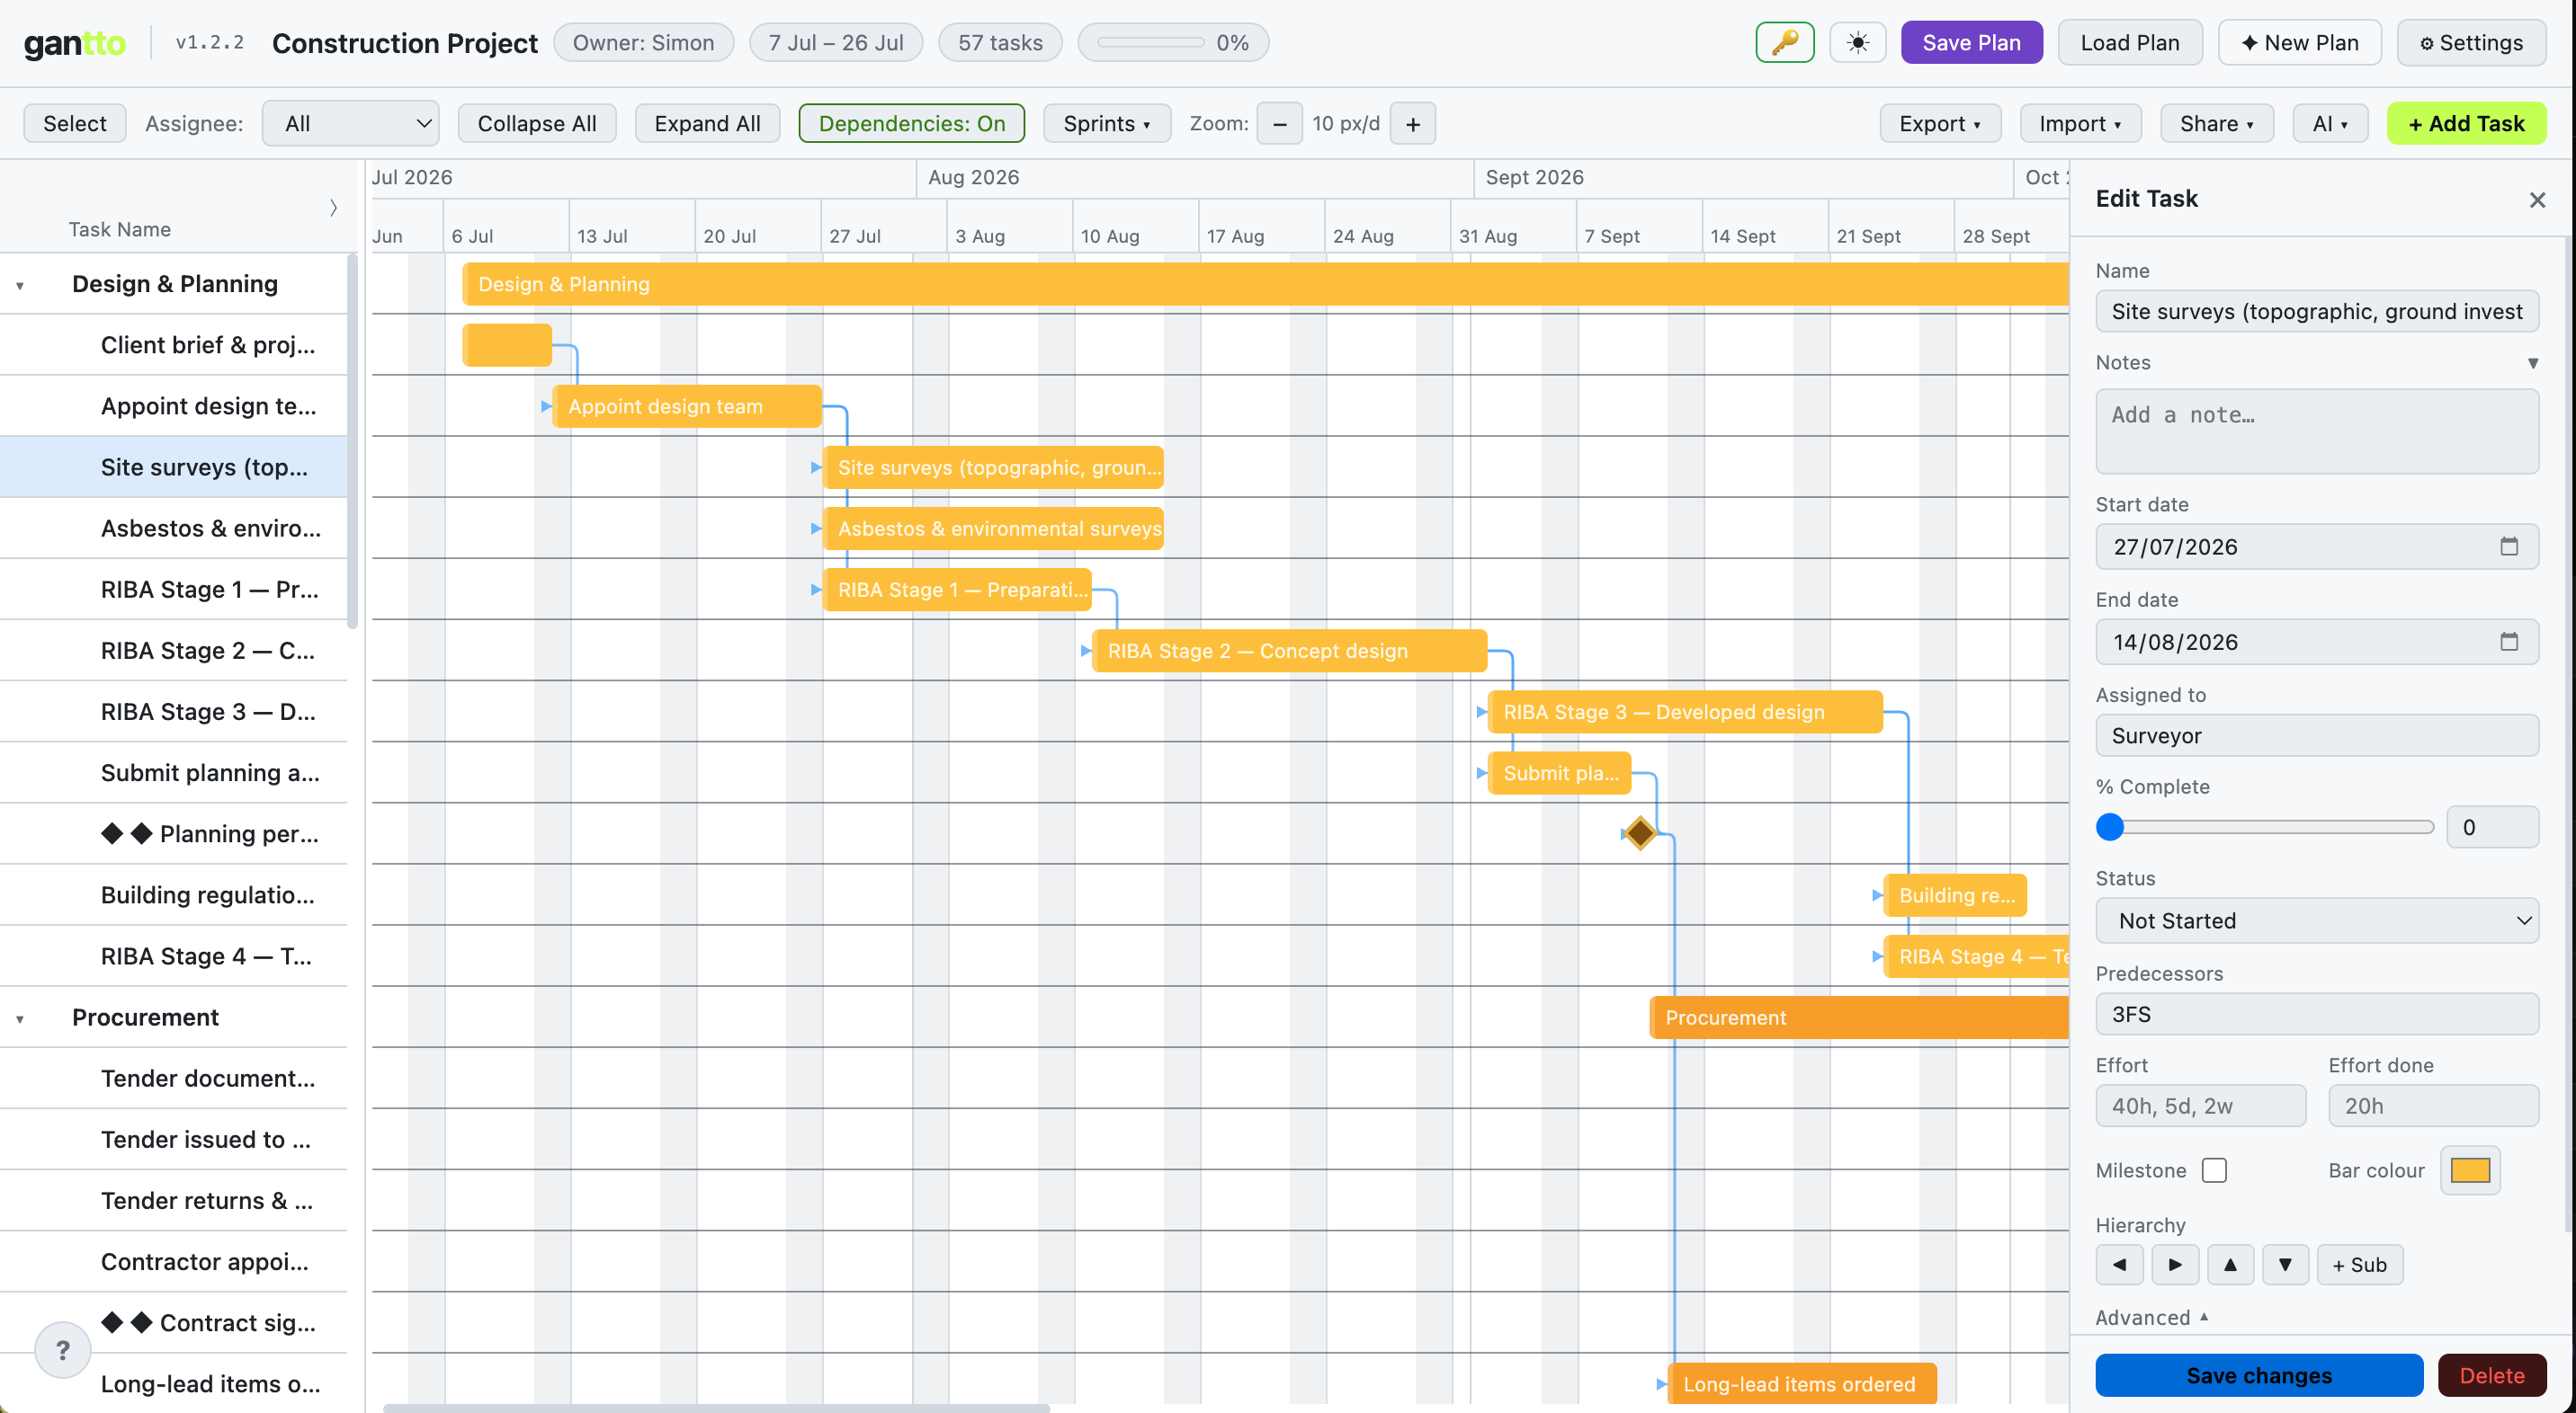The height and width of the screenshot is (1413, 2576).
Task: Toggle Dependencies On button
Action: click(911, 124)
